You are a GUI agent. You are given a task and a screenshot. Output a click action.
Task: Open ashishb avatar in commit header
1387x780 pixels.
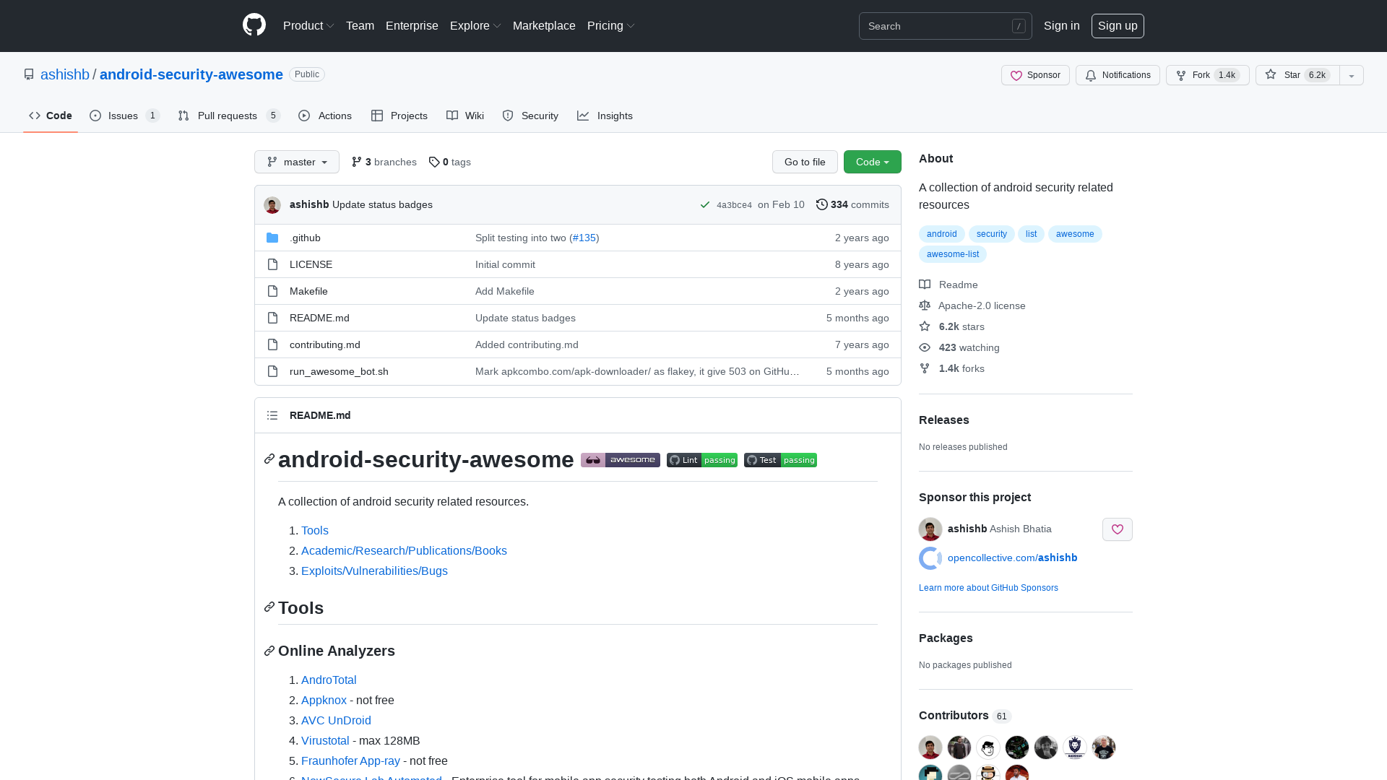[x=272, y=205]
